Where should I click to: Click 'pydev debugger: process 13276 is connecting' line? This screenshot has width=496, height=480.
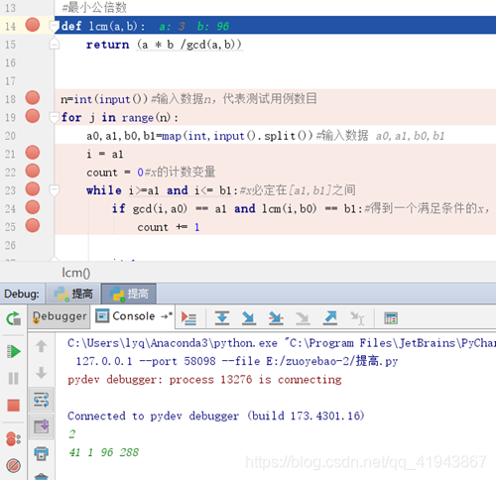[x=204, y=380]
